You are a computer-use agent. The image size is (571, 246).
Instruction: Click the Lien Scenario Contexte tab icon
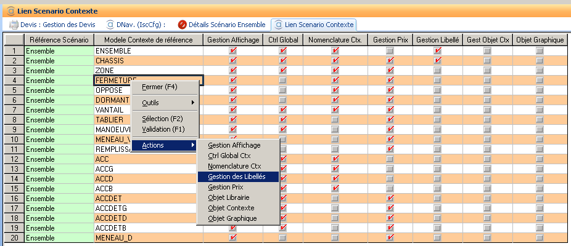point(277,25)
